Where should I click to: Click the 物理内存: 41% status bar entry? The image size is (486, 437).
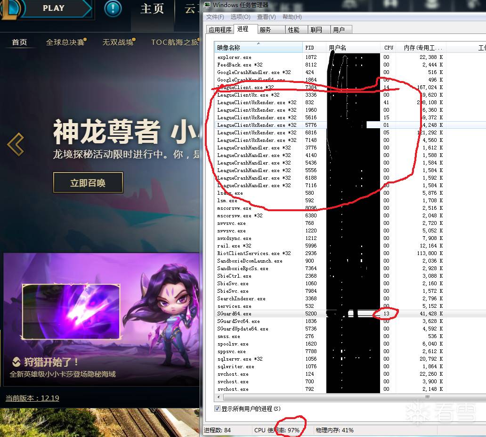click(335, 430)
